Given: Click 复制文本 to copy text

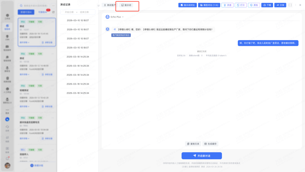Looking at the screenshot, I should click(193, 144).
